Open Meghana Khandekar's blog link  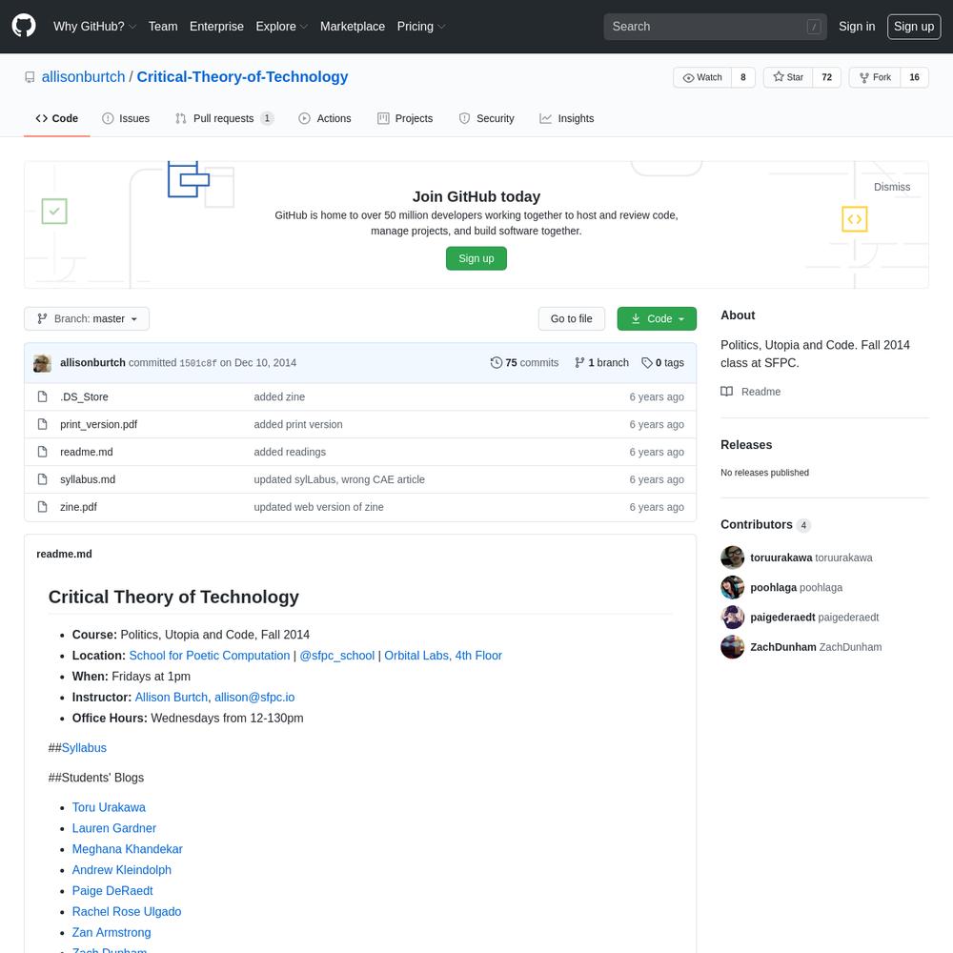[127, 849]
